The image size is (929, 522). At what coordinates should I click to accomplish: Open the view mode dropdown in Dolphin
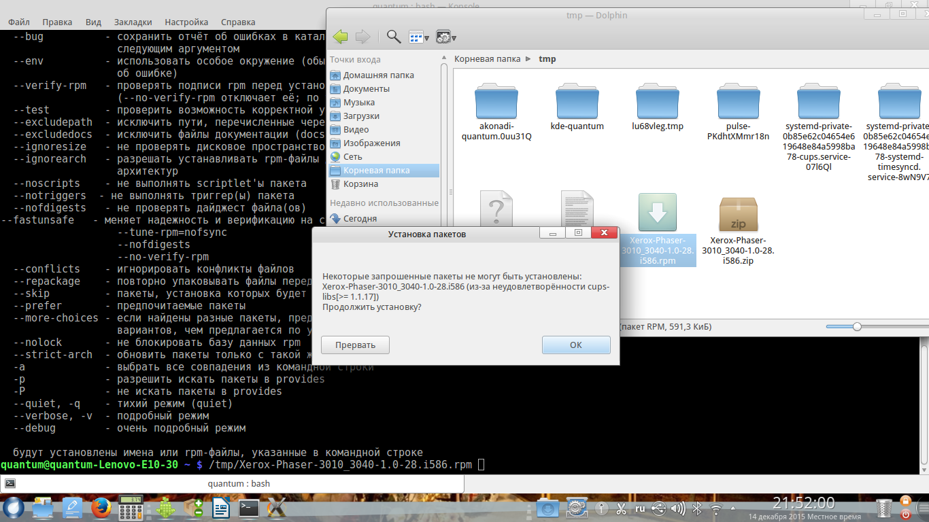point(419,37)
